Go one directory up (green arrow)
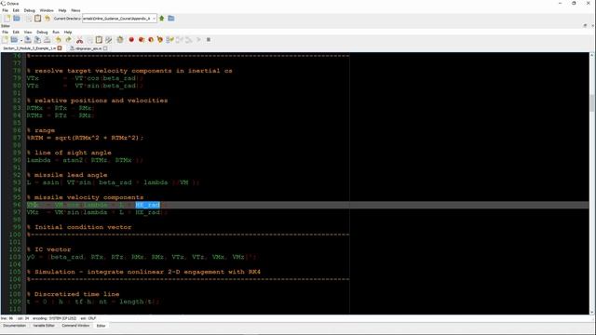 161,19
